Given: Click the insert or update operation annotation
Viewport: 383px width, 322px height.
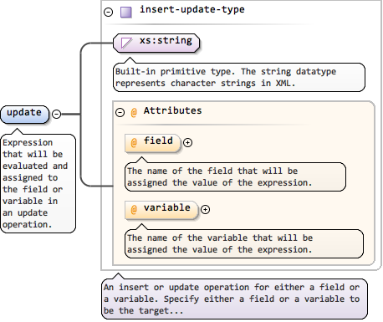Looking at the screenshot, I should click(234, 299).
